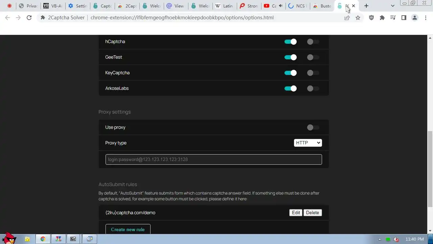433x244 pixels.
Task: Click the extension puzzle icon in address bar
Action: pyautogui.click(x=43, y=18)
